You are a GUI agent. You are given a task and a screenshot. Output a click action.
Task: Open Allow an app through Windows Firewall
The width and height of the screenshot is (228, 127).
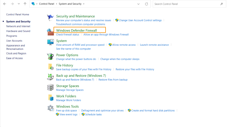point(106,35)
